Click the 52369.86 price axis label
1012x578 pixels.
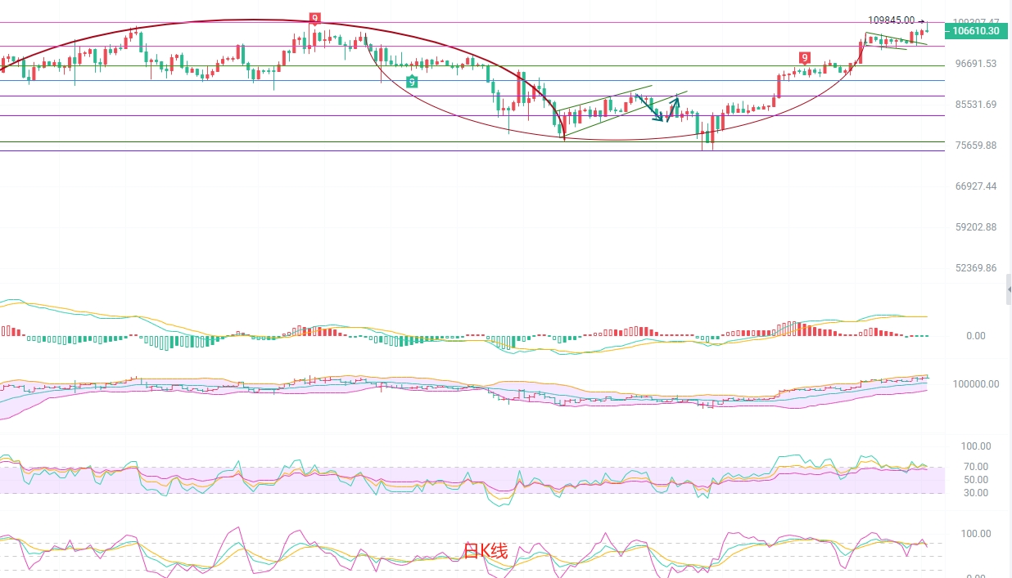(x=975, y=268)
